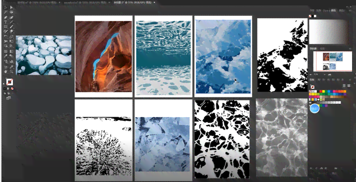This screenshot has width=356, height=182.
Task: Click the gray color spectrum ramp
Action: [x=328, y=32]
